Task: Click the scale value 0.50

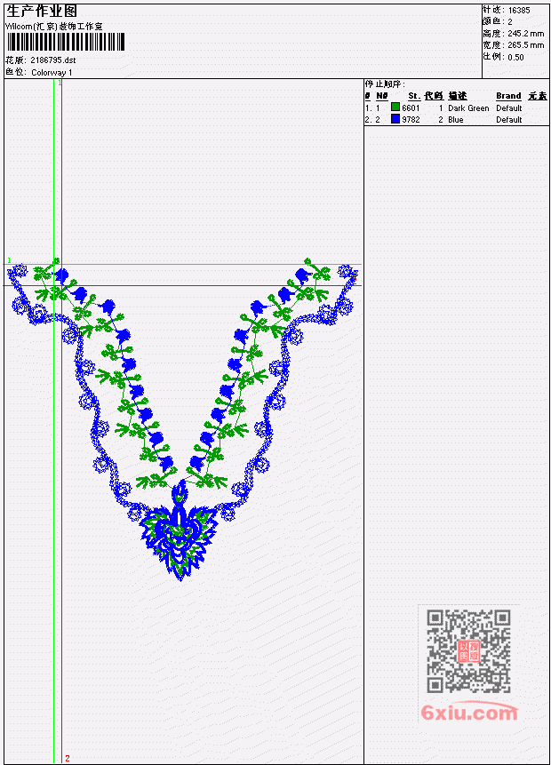Action: click(515, 57)
